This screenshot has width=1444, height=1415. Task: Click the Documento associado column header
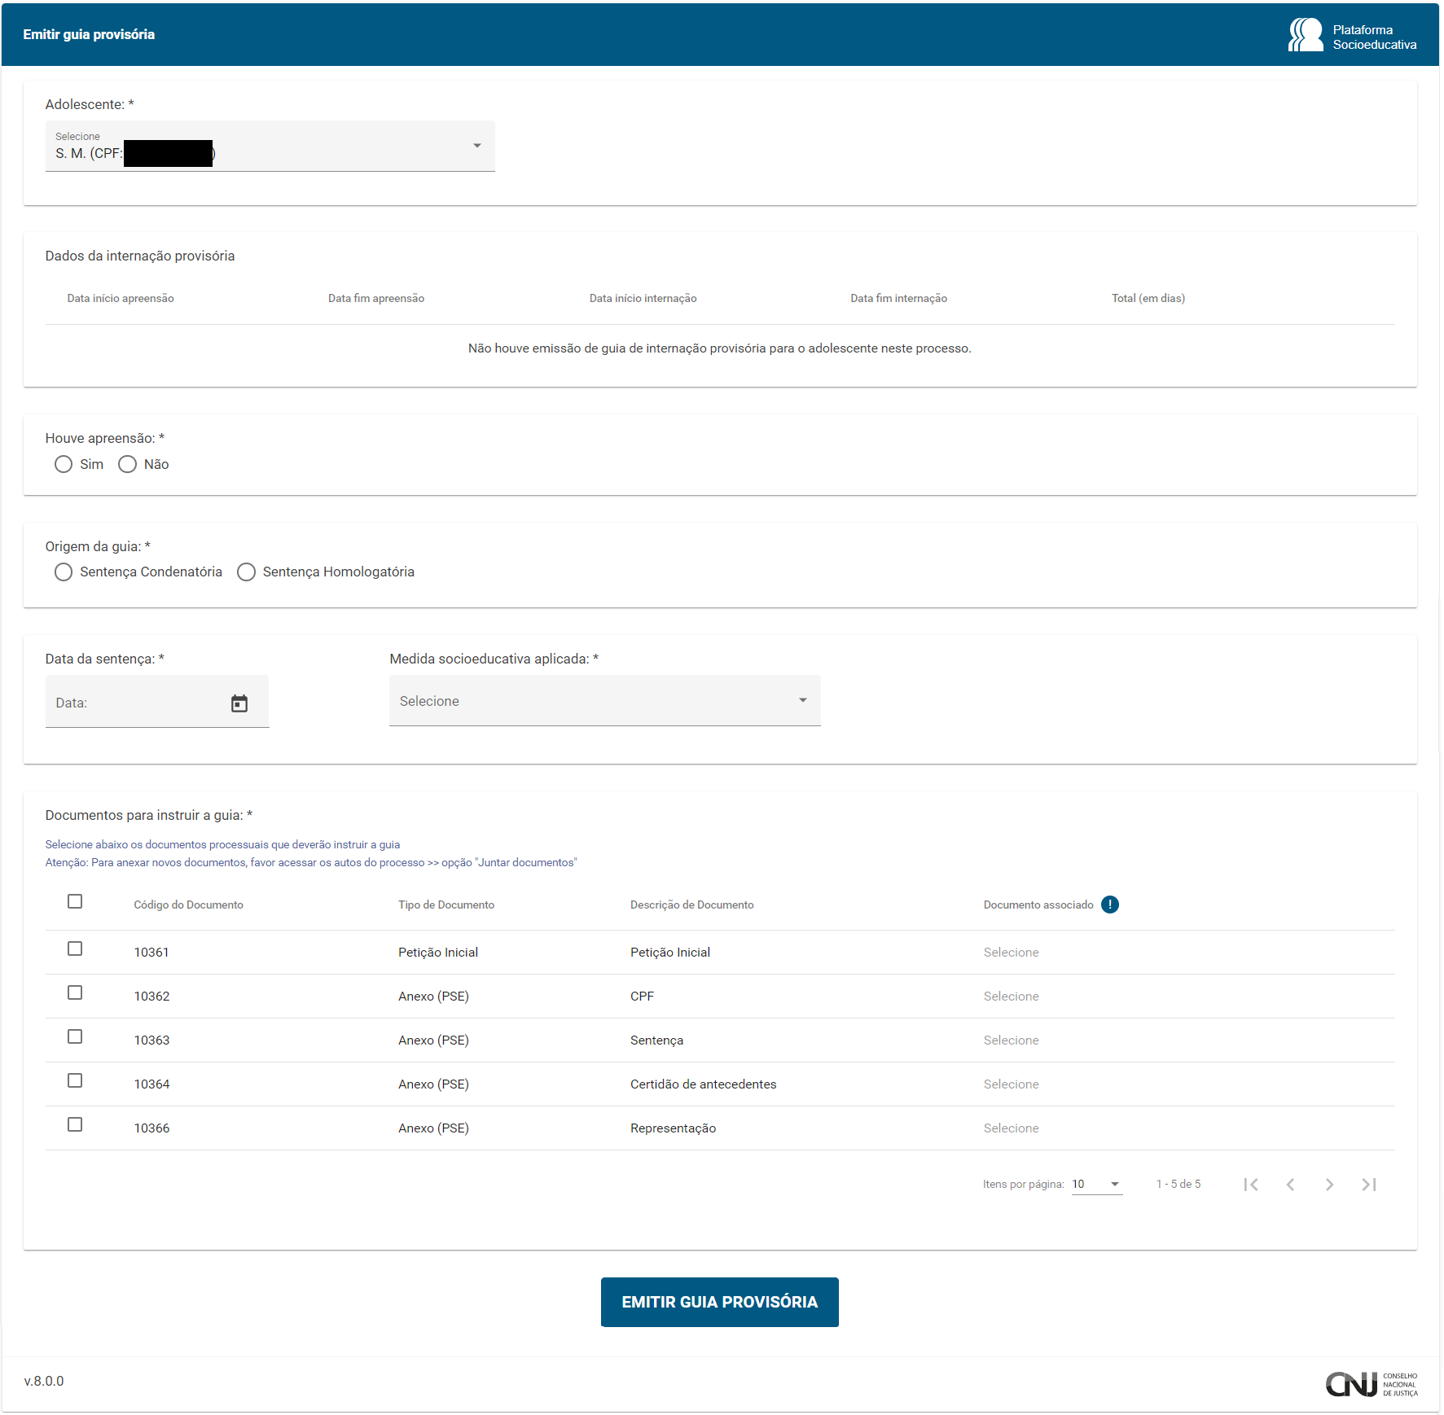coord(1038,905)
